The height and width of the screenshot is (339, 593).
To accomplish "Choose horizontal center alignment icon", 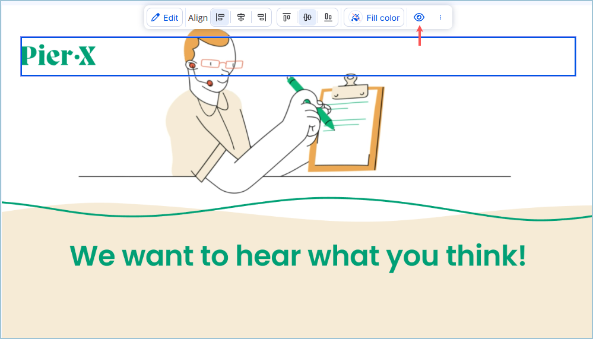I will (240, 18).
